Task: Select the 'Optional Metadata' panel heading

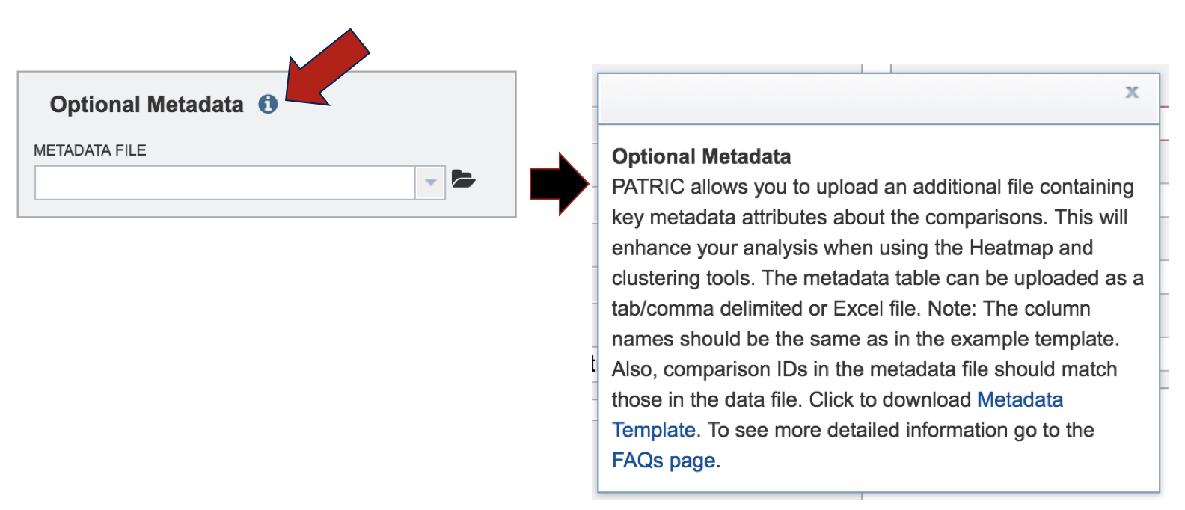Action: tap(147, 105)
